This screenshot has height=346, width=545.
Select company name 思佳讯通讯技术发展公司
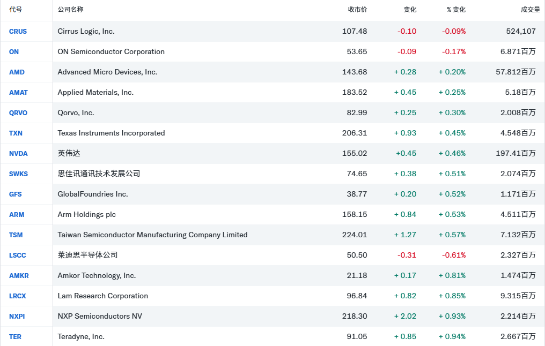tap(99, 174)
